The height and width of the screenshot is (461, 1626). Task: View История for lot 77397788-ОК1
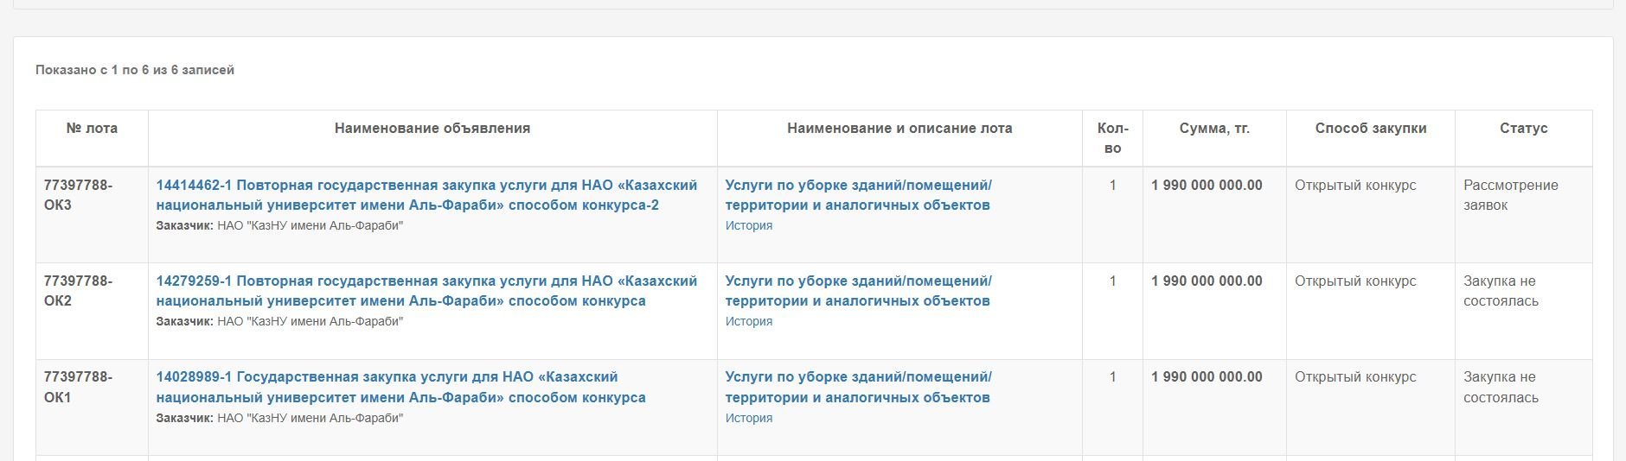click(748, 419)
